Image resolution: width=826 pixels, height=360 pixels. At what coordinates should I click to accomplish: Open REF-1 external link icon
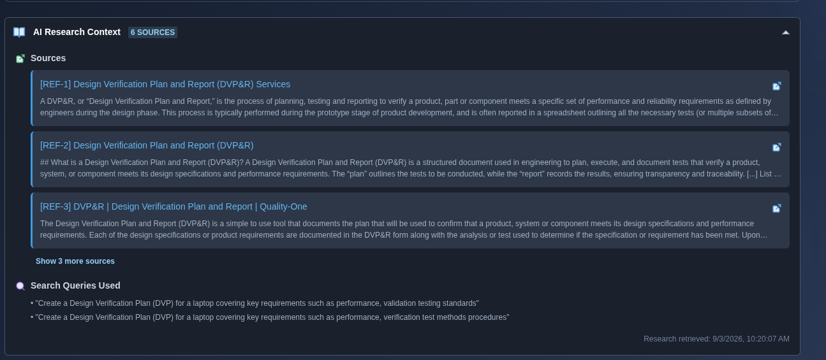pos(776,86)
